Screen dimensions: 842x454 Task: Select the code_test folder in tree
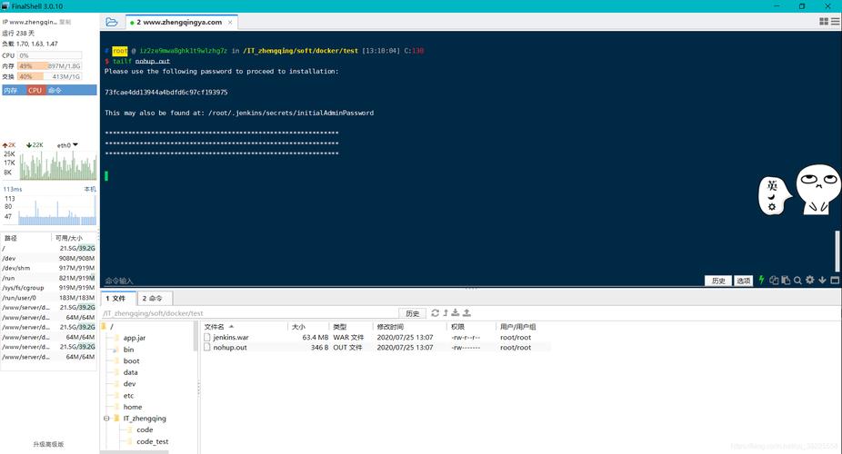(153, 441)
